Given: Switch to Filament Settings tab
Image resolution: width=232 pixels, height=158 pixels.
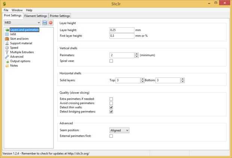Looking at the screenshot, I should [36, 16].
